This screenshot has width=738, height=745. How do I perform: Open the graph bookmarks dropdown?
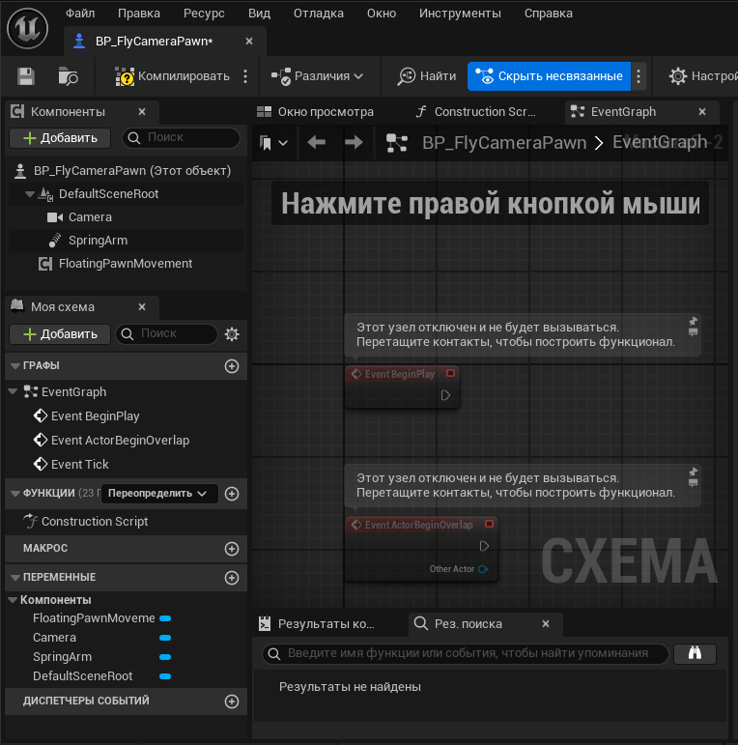[273, 143]
